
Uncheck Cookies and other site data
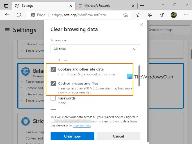tap(53, 69)
